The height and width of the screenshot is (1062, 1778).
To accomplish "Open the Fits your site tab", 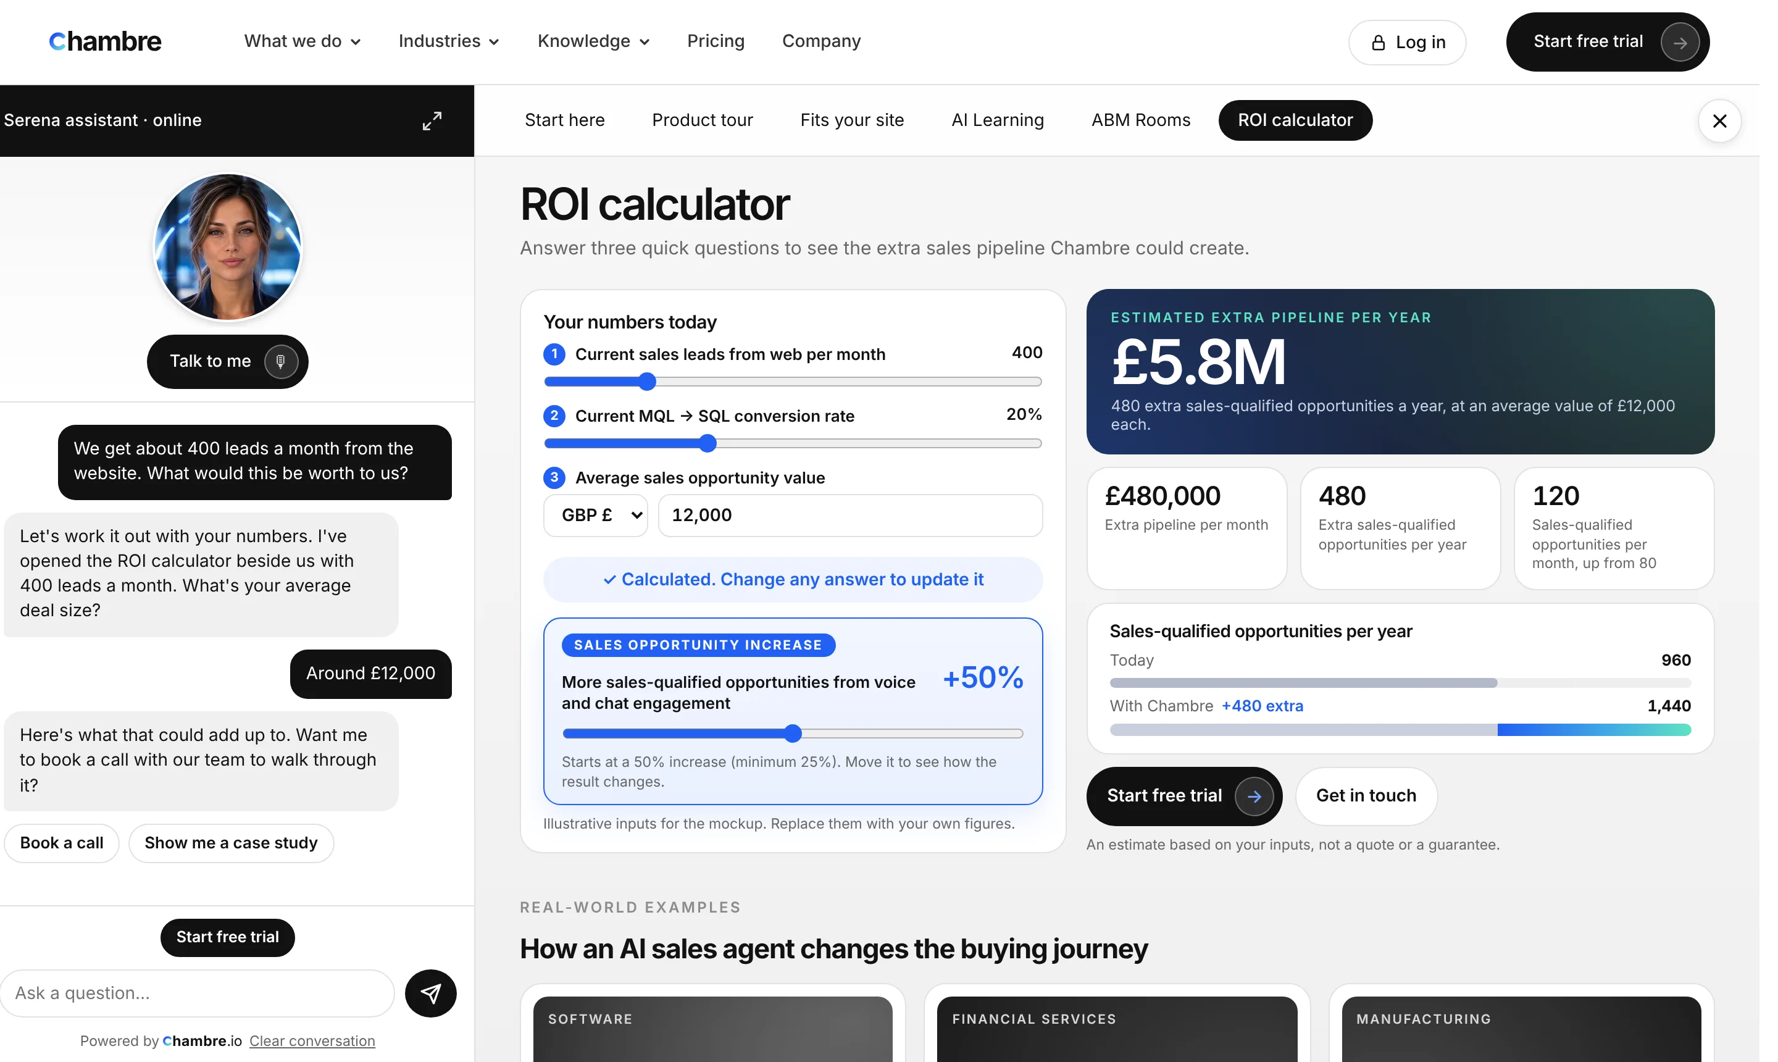I will 851,120.
